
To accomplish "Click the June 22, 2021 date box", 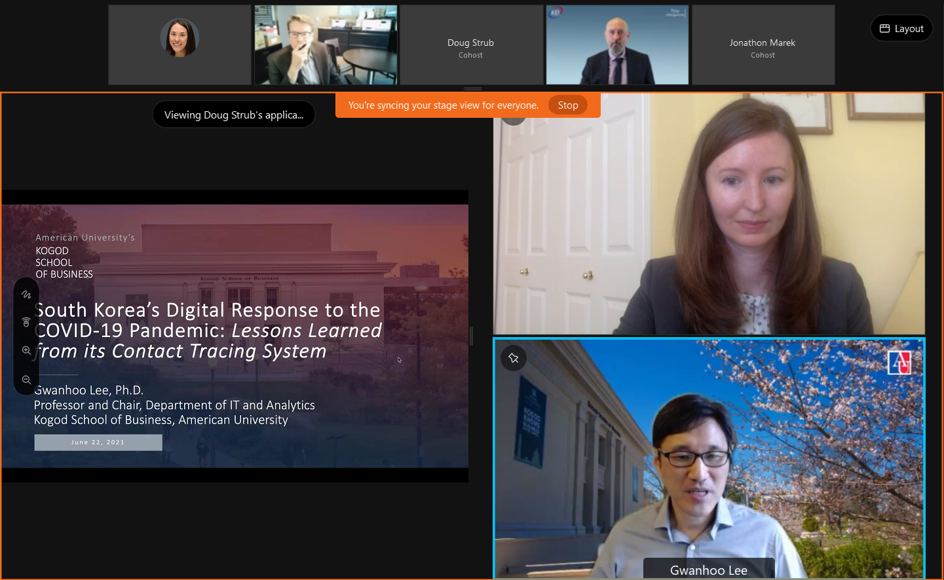I will point(98,443).
